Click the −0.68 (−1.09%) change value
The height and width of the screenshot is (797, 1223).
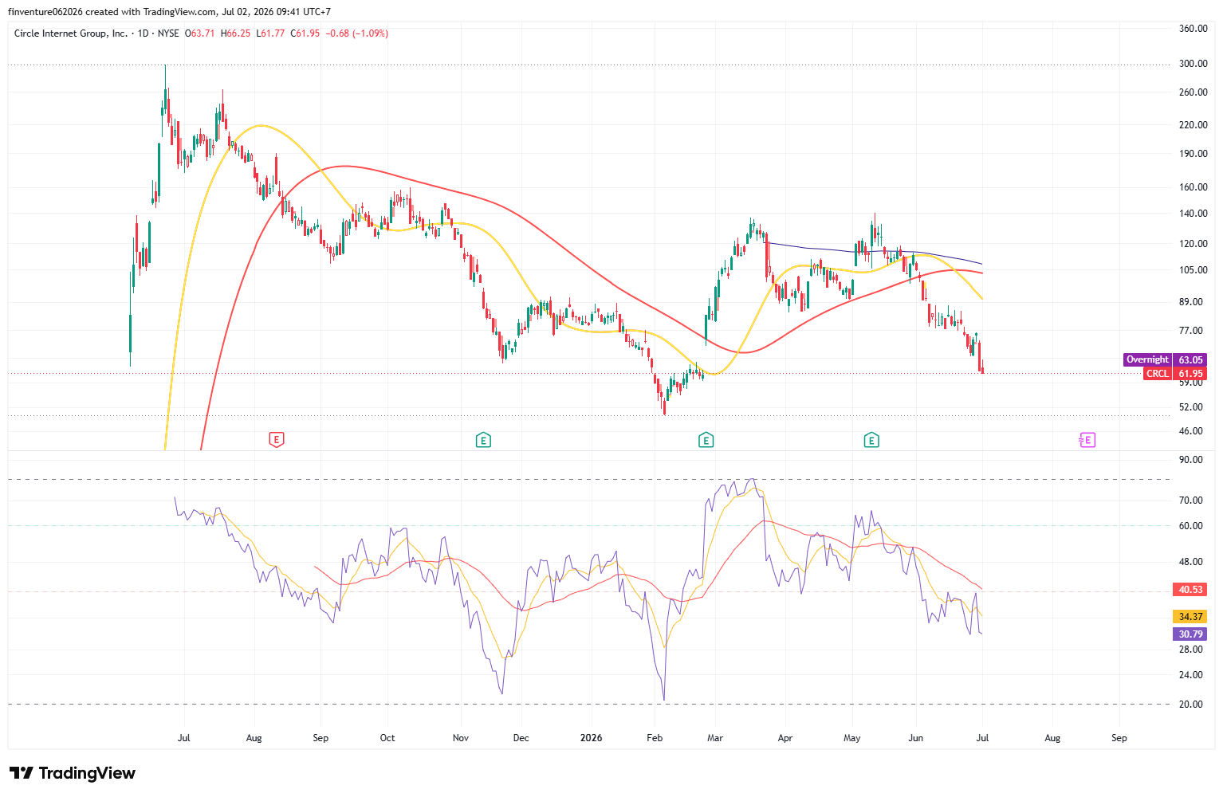click(357, 33)
